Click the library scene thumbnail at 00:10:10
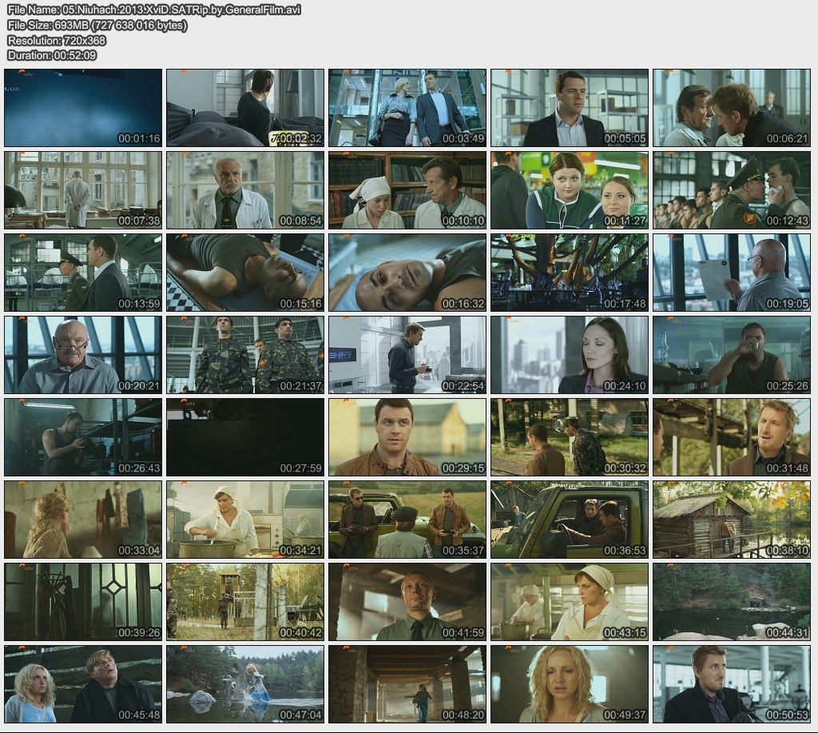 coord(407,190)
